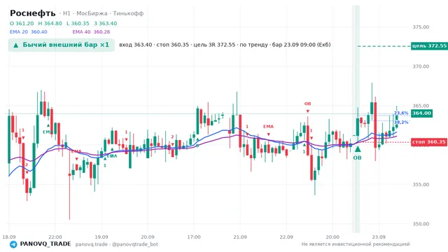Screen dimensions: 448x252
Task: Click the Роснефть ticker title
Action: click(33, 13)
